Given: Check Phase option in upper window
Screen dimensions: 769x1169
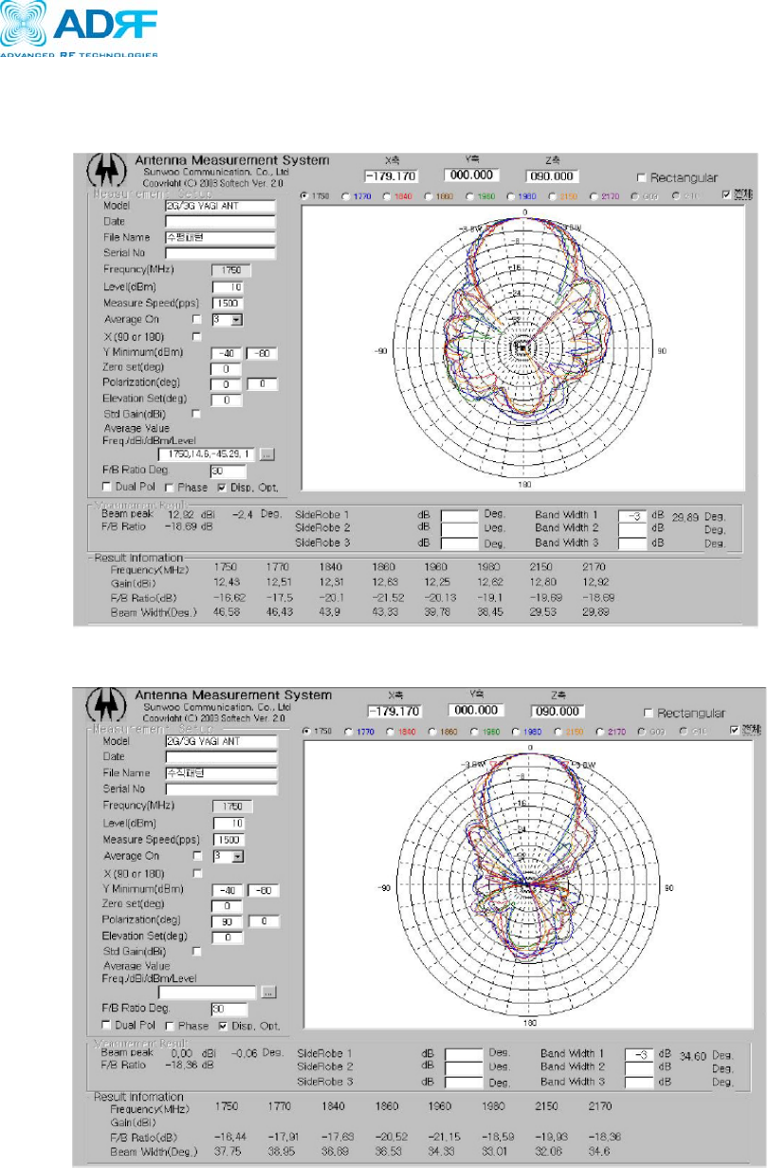Looking at the screenshot, I should click(168, 488).
